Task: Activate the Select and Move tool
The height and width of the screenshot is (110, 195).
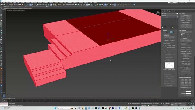Action: [30, 5]
